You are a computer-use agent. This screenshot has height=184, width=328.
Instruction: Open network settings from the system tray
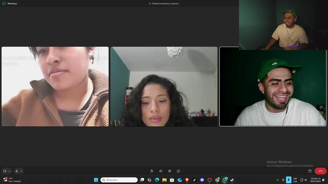coord(302,180)
